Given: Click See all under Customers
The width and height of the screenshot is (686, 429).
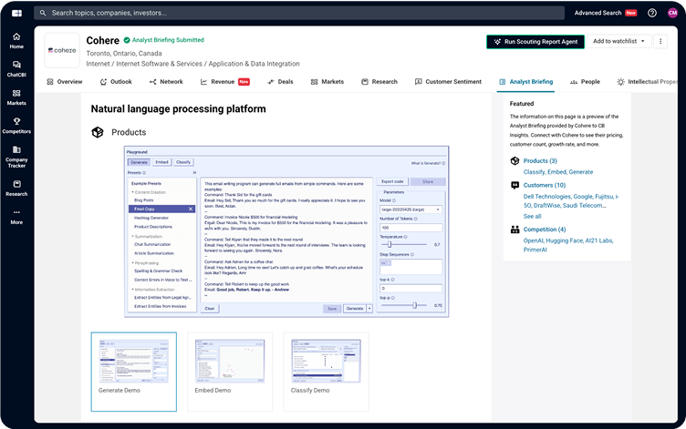Looking at the screenshot, I should (x=532, y=216).
